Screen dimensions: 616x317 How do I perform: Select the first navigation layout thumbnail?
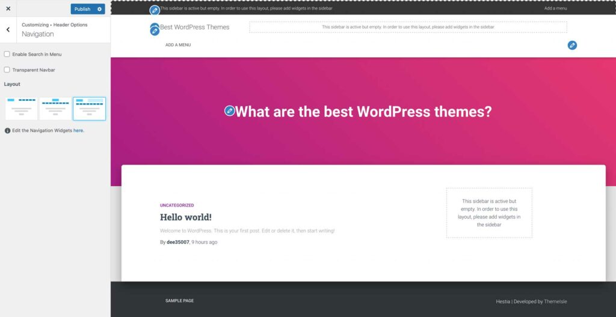21,109
